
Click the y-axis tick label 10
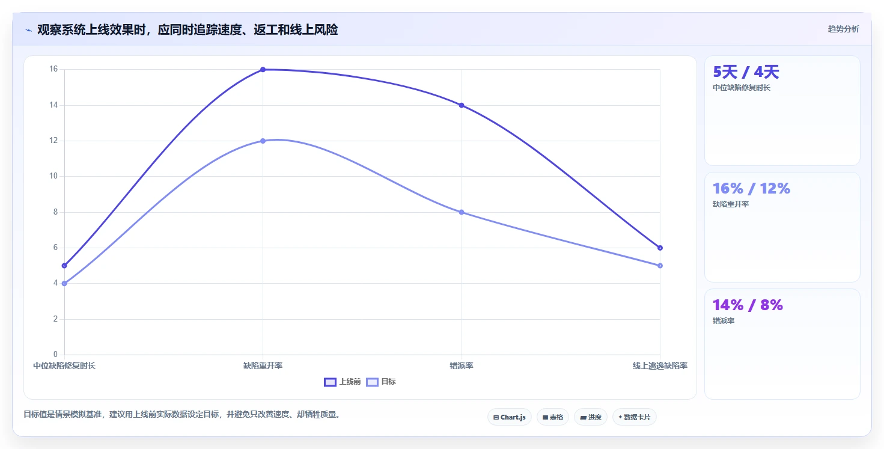53,176
